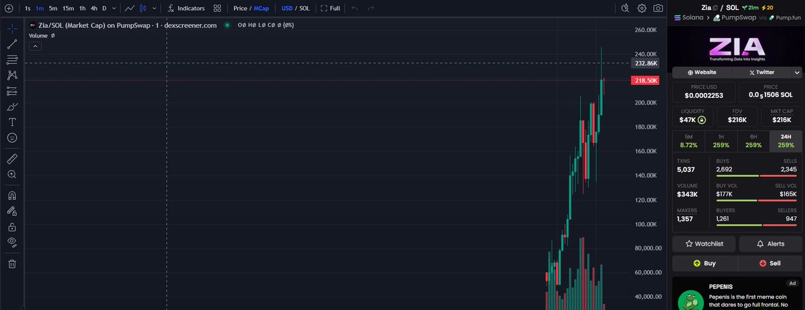Click the Full screen button
The image size is (805, 310).
[x=330, y=9]
